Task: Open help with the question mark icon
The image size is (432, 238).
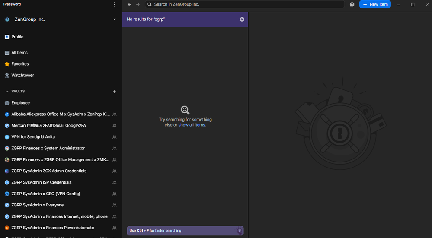Action: pyautogui.click(x=352, y=4)
